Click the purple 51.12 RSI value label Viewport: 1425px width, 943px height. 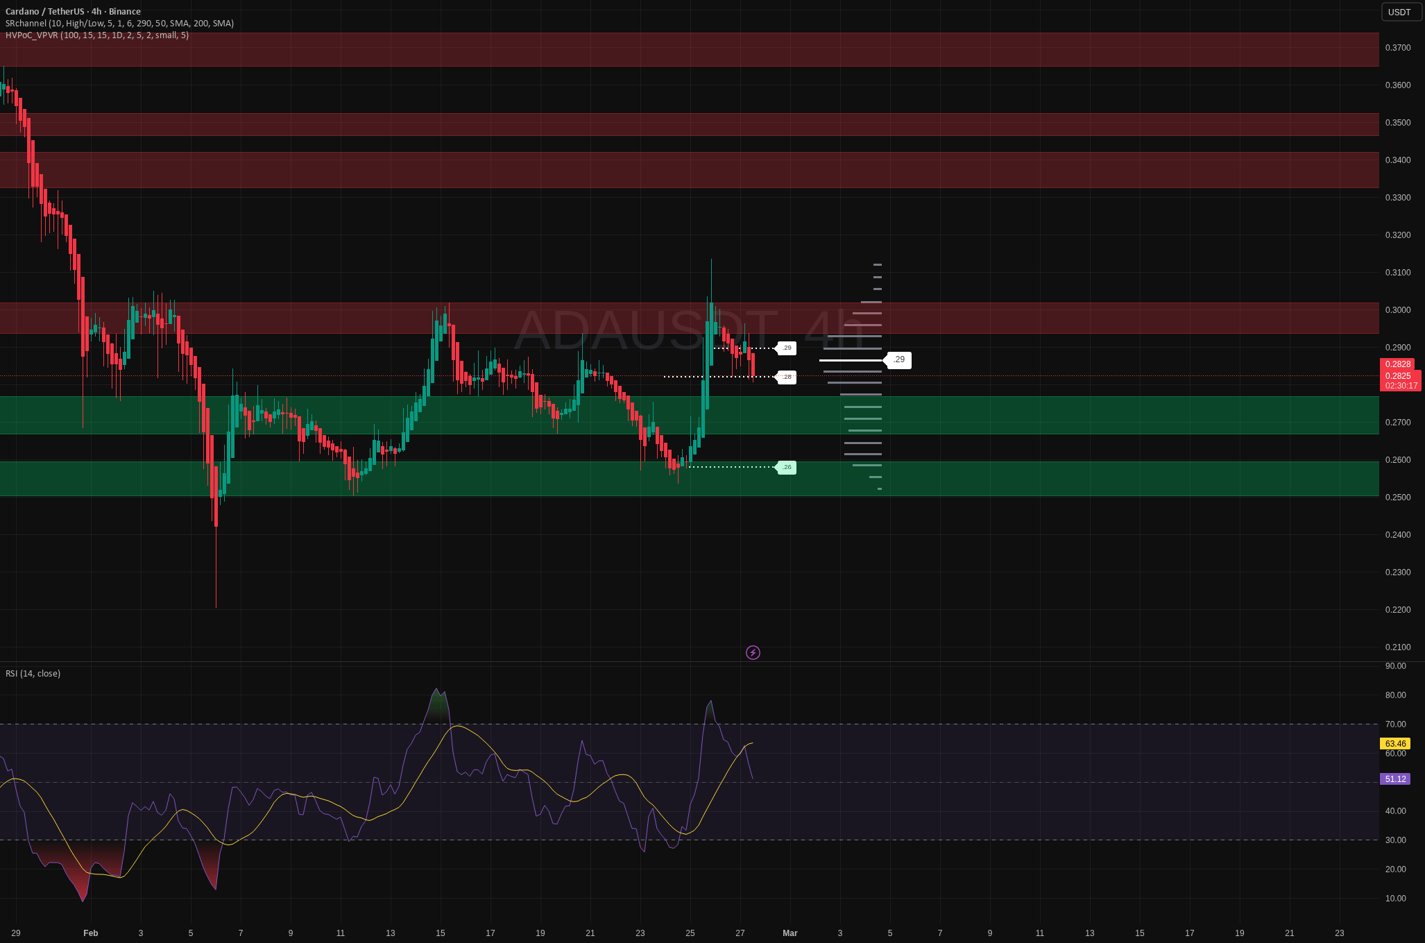click(1395, 779)
